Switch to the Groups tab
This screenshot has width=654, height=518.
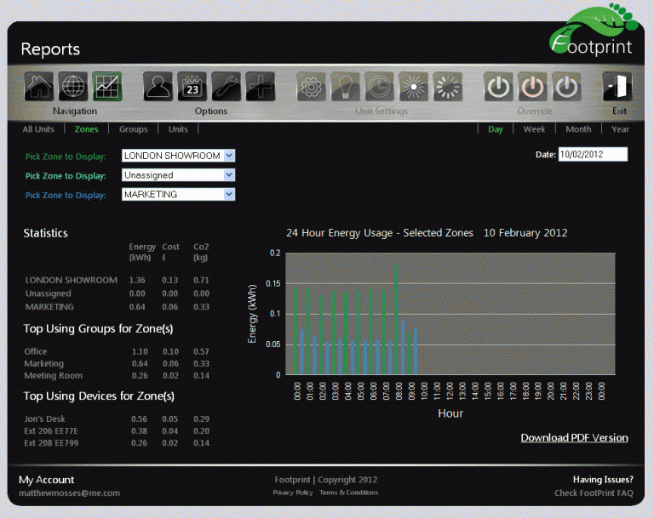pos(133,129)
